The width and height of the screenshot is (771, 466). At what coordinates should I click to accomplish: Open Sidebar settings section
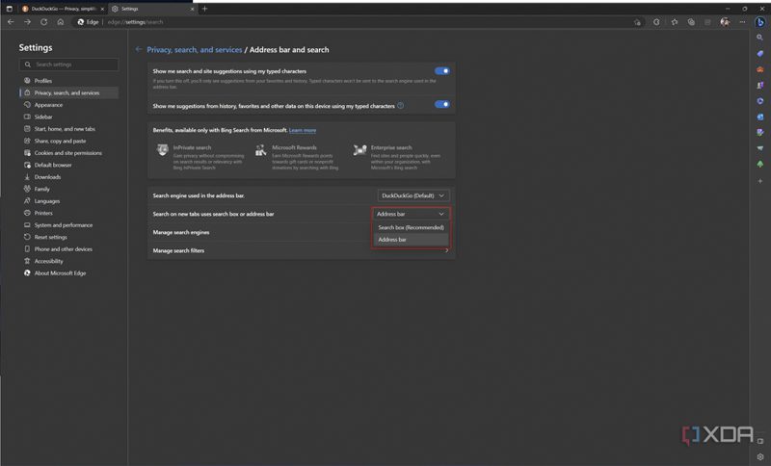pos(68,116)
